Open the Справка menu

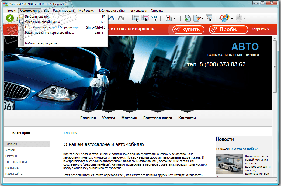pos(157,11)
